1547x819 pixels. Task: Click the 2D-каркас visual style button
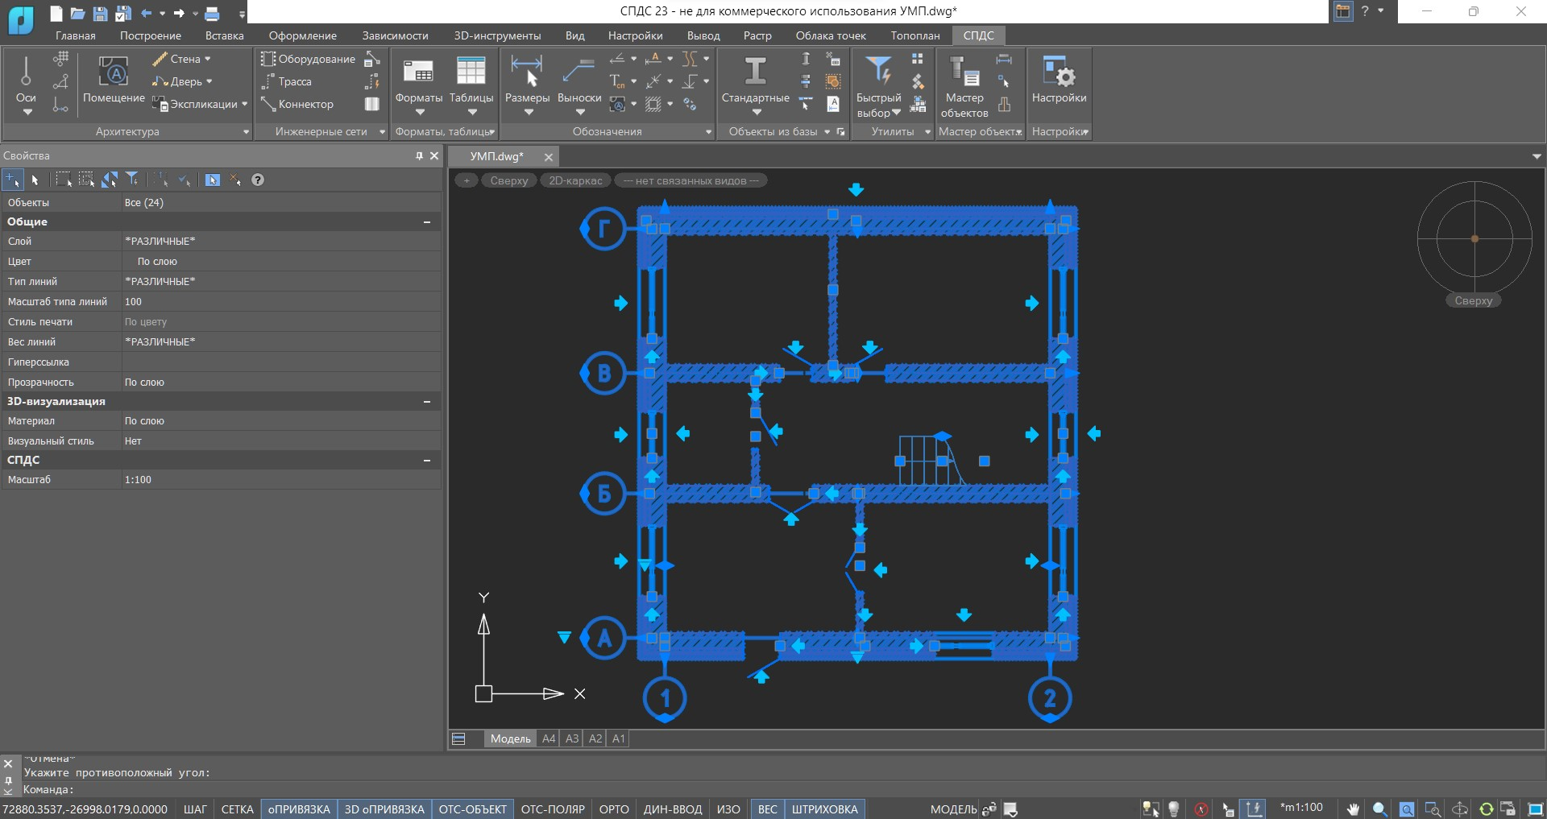575,180
